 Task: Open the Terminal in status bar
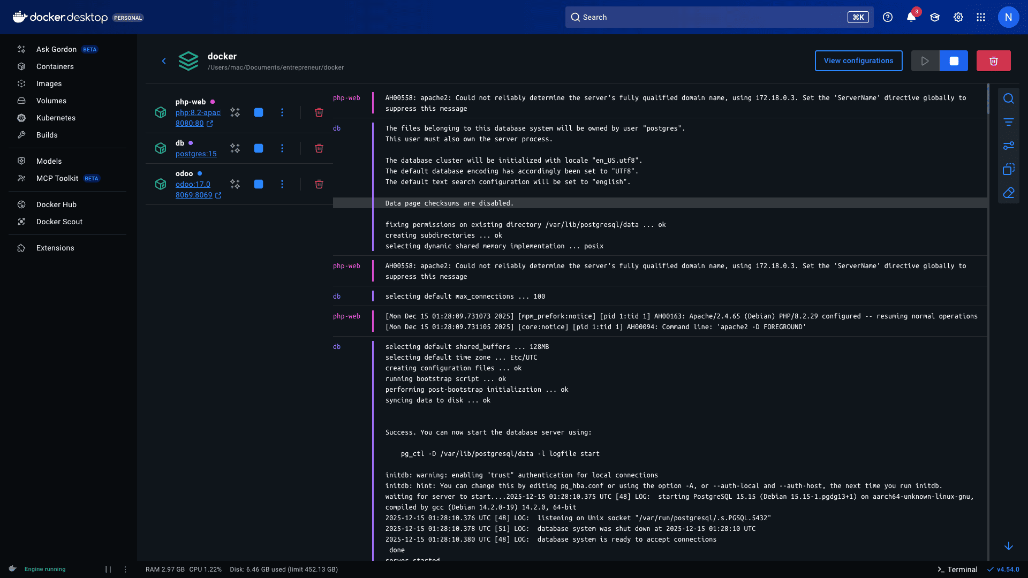pos(957,569)
